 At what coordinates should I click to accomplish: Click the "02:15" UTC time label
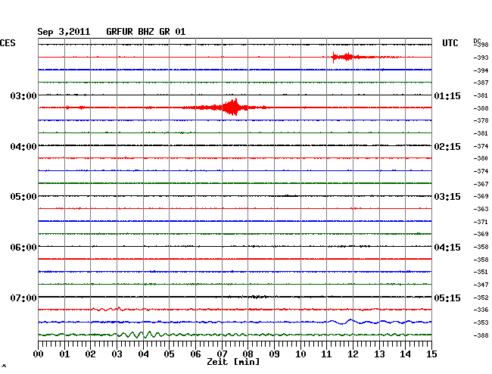(x=447, y=147)
